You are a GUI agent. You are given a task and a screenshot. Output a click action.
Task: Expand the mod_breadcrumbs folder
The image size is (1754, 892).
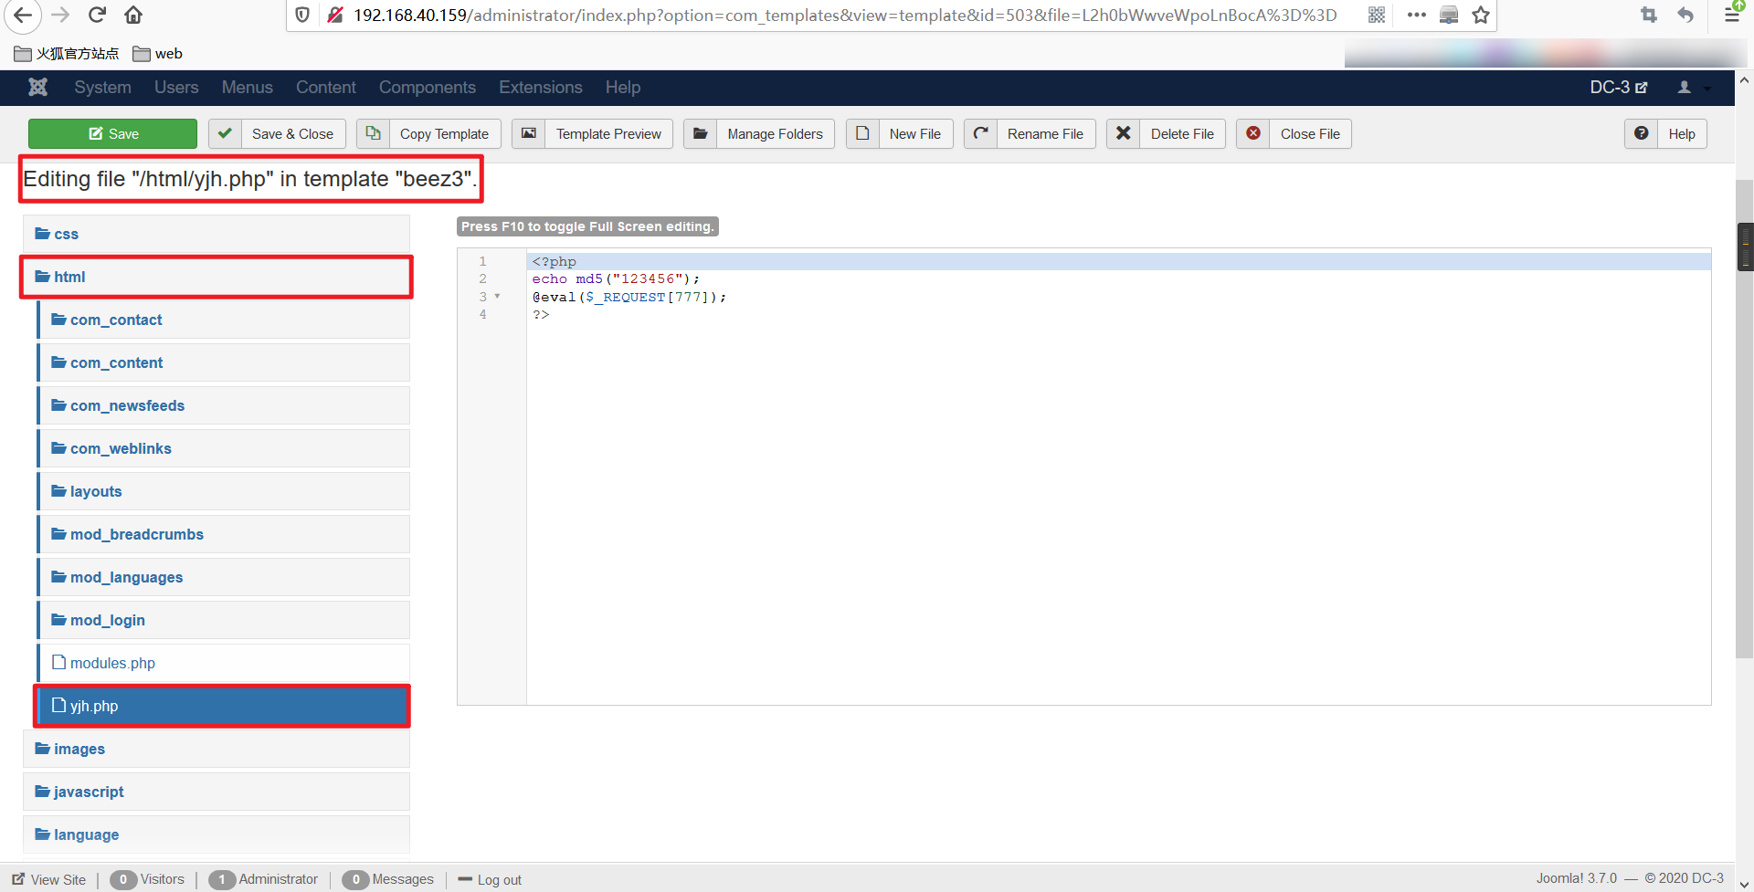224,534
